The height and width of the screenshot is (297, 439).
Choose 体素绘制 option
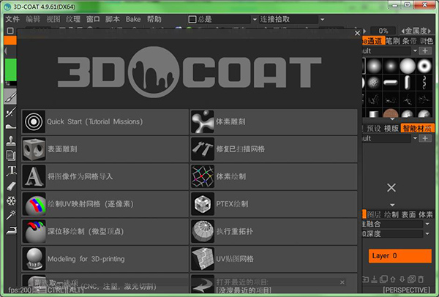[274, 176]
